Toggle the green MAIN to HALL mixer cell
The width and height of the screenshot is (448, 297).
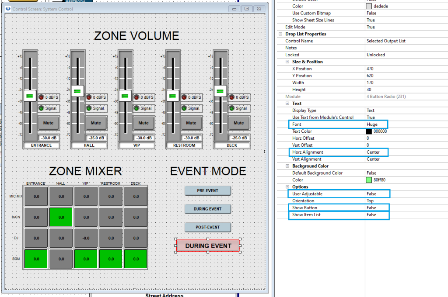click(x=61, y=217)
